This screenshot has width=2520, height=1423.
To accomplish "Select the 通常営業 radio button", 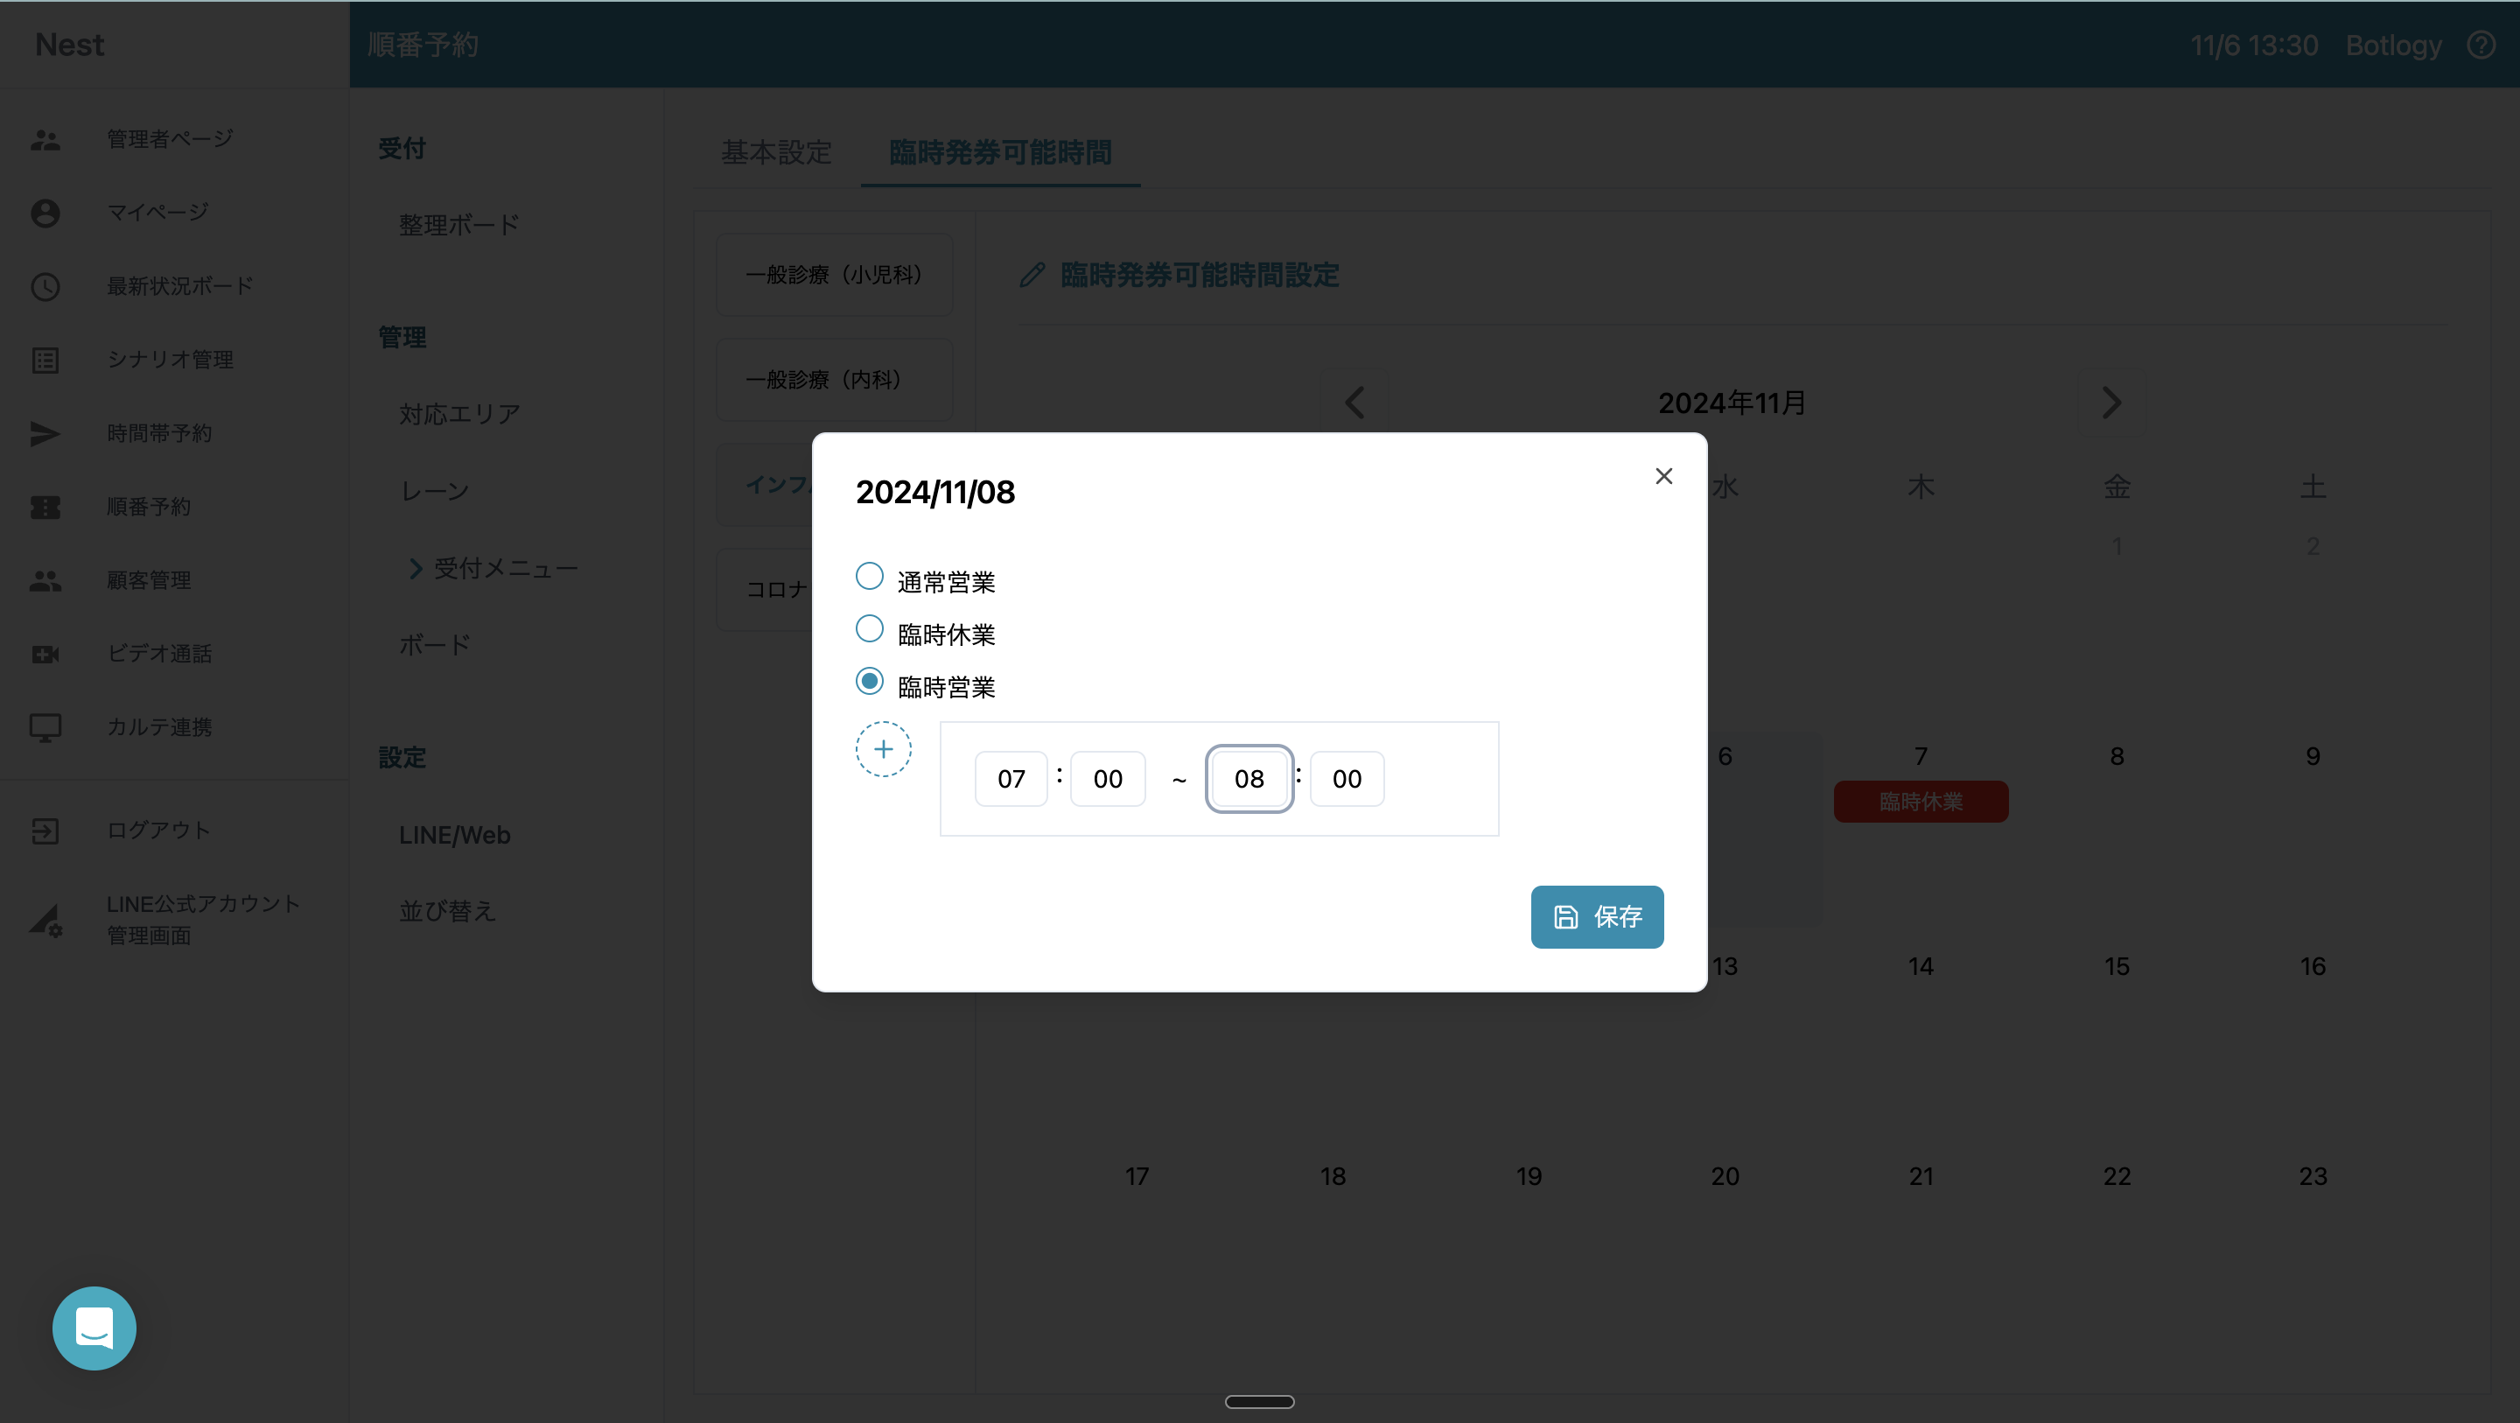I will click(x=869, y=577).
